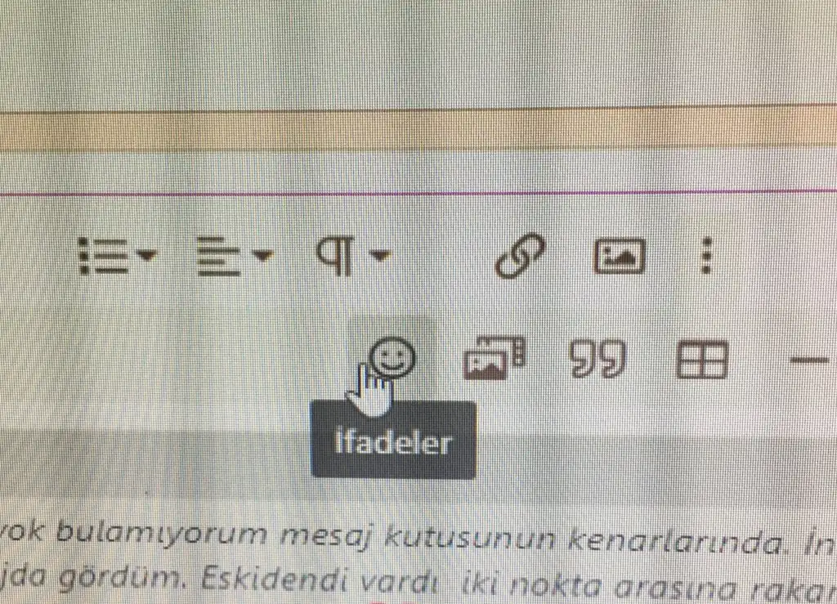Open the bulleted list button

104,256
